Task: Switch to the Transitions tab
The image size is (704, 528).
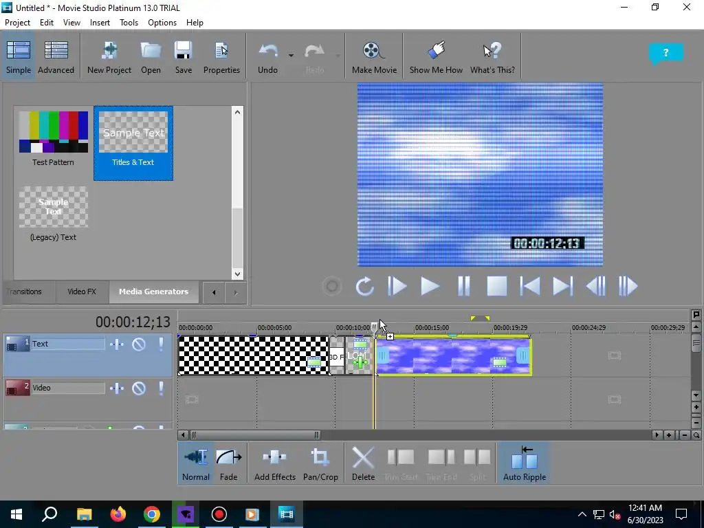Action: (x=25, y=291)
